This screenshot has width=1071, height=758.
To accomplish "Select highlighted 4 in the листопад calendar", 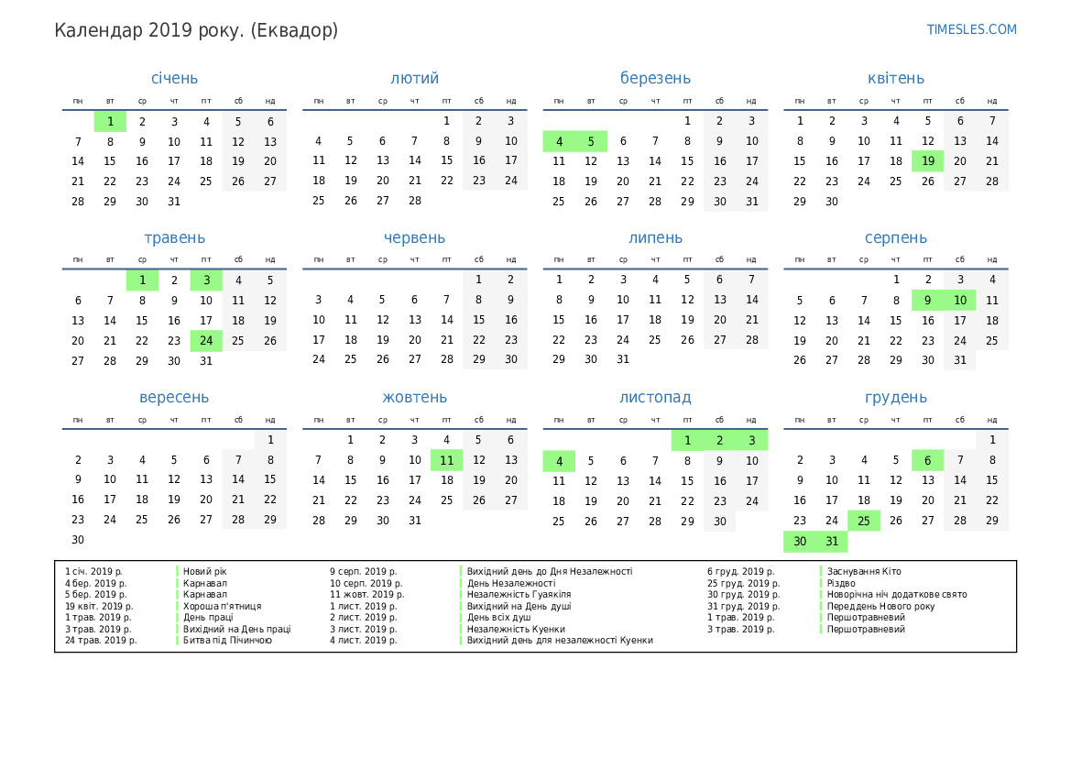I will tap(559, 460).
